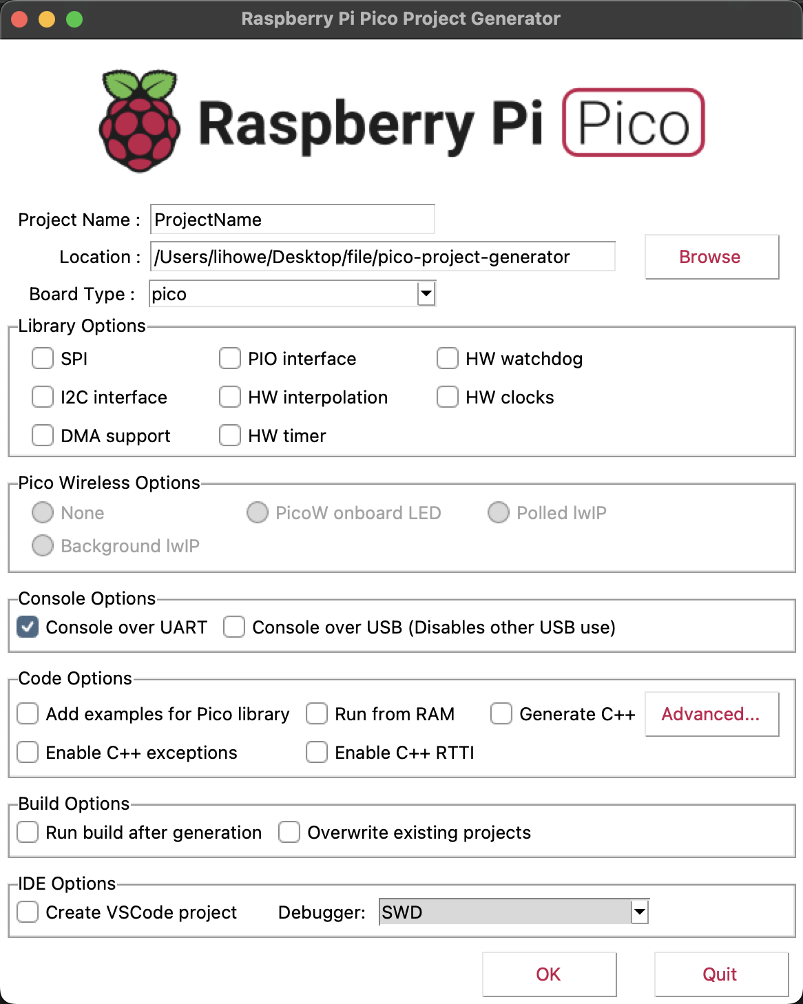
Task: Check the I2C interface option
Action: (x=43, y=397)
